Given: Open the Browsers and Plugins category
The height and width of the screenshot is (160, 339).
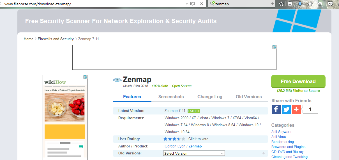Looking at the screenshot, I should point(289,147).
